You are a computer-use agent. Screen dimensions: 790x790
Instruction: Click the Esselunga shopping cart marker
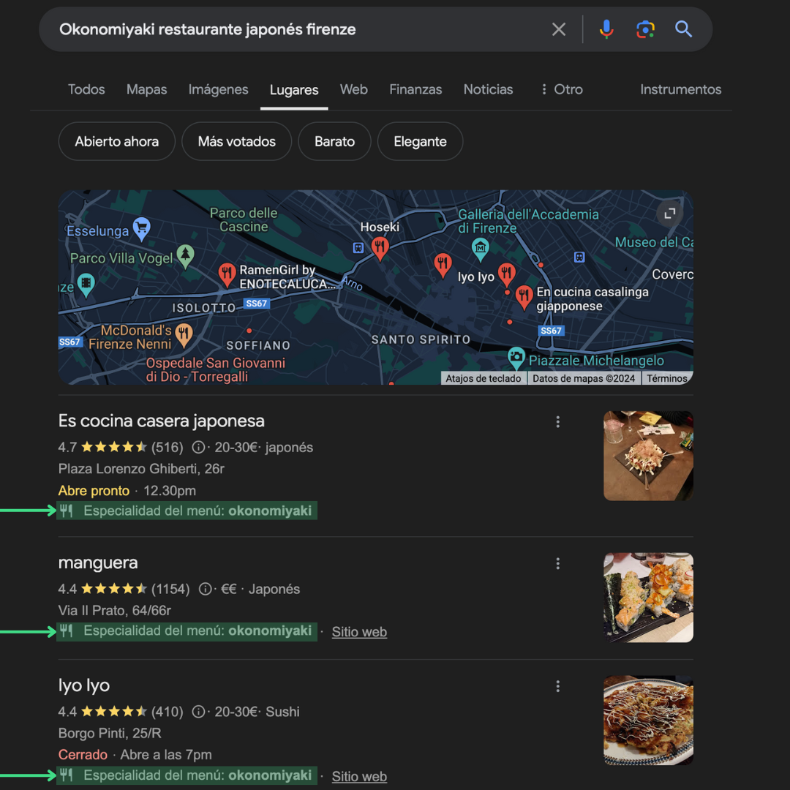(x=142, y=228)
